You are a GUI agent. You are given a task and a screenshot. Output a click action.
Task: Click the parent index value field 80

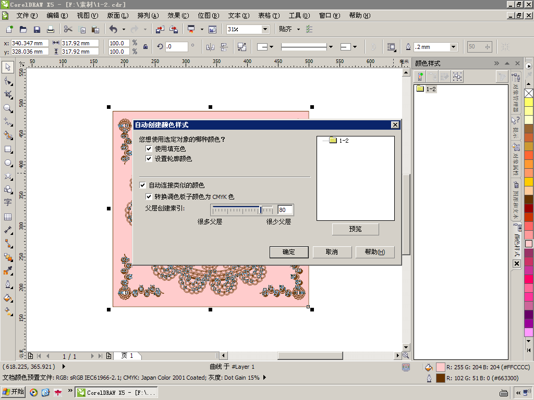pyautogui.click(x=285, y=210)
